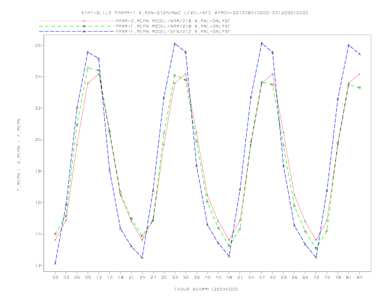
Task: Click x-axis tick label 66
Action: 294,277
